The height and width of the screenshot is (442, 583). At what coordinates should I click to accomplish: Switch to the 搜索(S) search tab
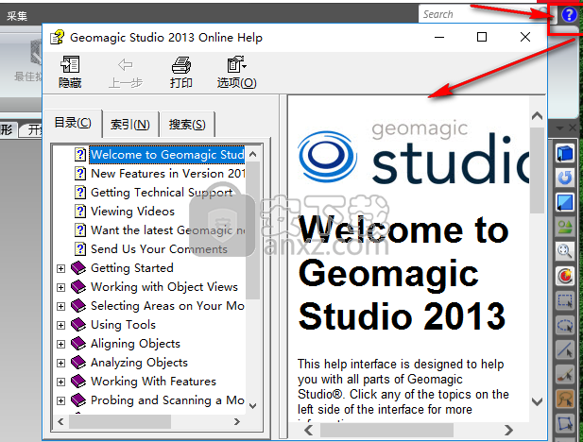187,124
